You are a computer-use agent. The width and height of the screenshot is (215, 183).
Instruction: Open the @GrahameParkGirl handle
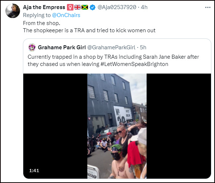pos(111,47)
